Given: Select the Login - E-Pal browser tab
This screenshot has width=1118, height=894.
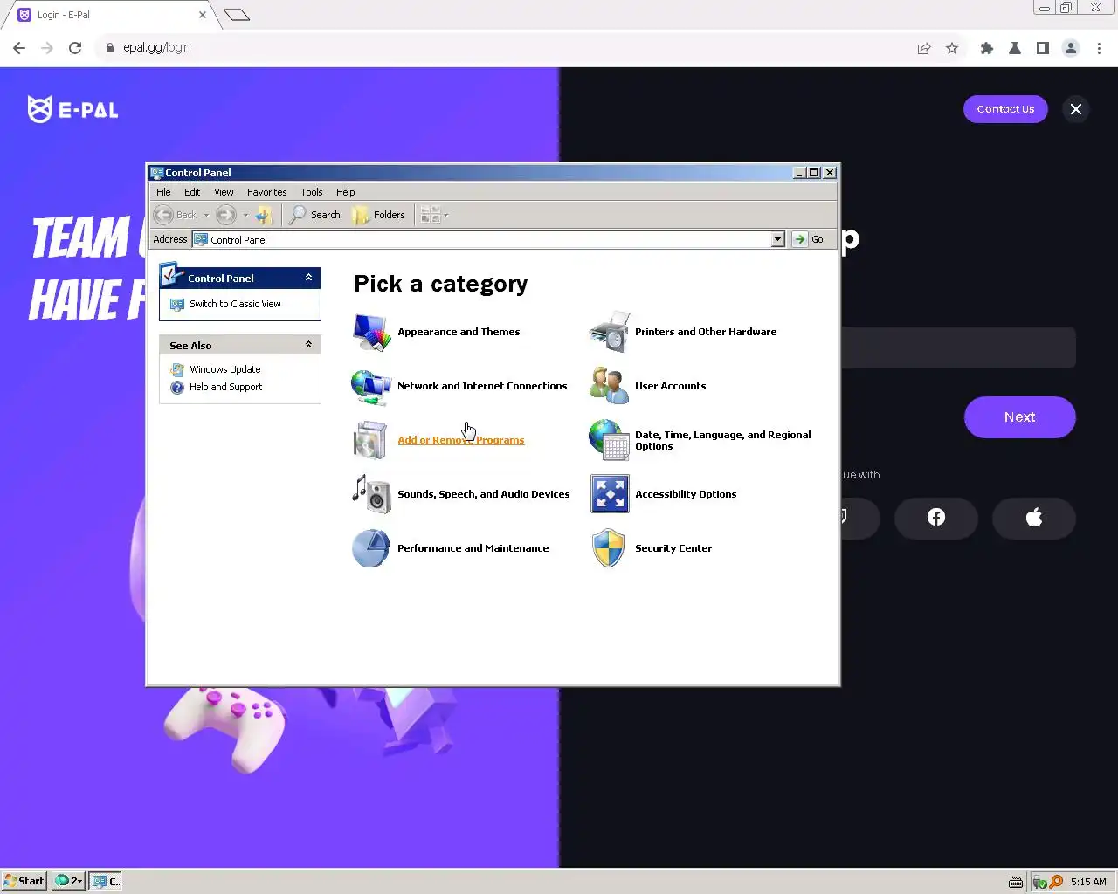Looking at the screenshot, I should 112,15.
